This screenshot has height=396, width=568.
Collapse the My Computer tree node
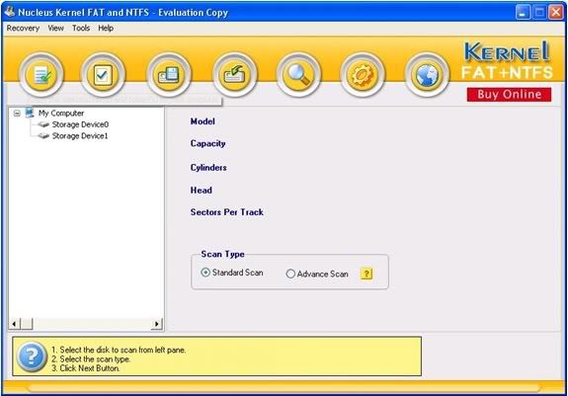point(17,114)
